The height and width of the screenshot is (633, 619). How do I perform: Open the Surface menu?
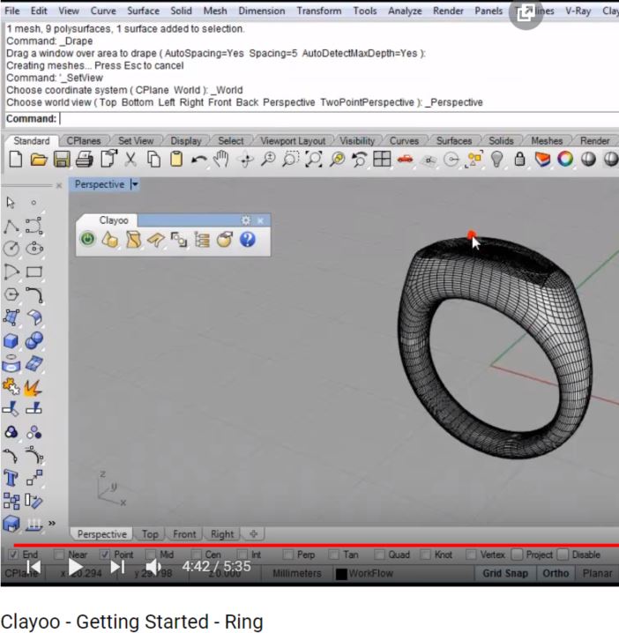[143, 11]
